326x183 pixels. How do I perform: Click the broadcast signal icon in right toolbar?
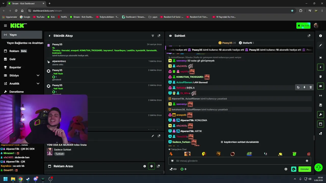320,96
